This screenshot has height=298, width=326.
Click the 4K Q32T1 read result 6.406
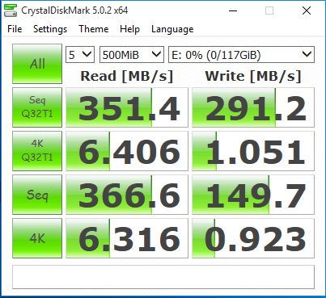tap(127, 151)
